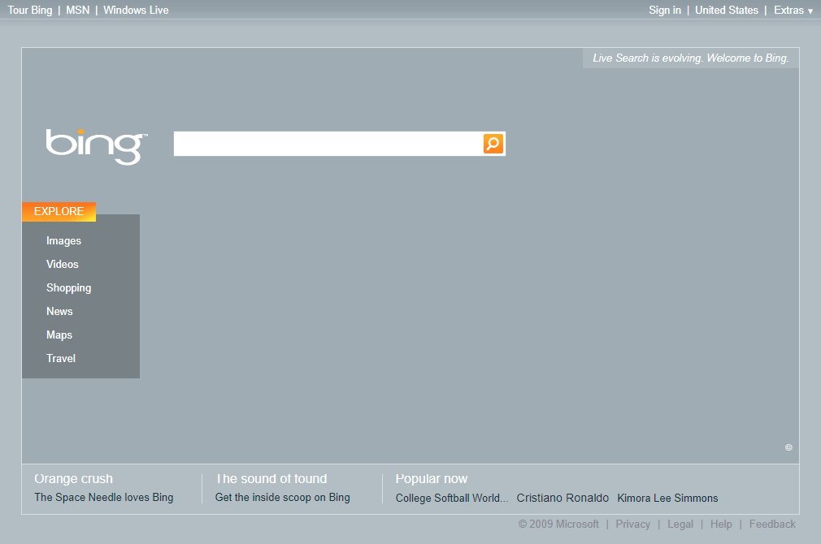Image resolution: width=821 pixels, height=544 pixels.
Task: Open Windows Live link
Action: (x=136, y=10)
